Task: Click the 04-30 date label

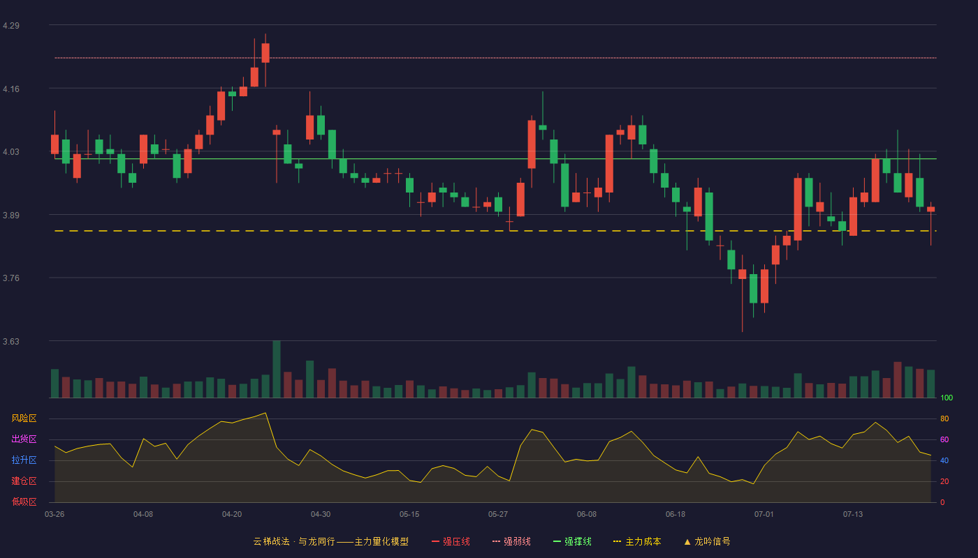Action: point(321,514)
